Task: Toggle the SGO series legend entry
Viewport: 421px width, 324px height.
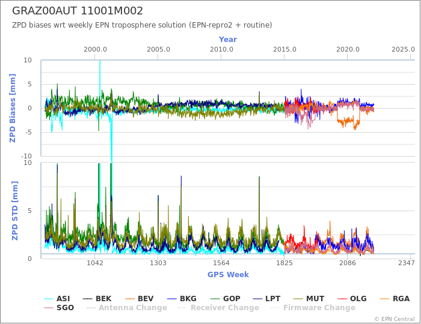Action: click(x=59, y=308)
